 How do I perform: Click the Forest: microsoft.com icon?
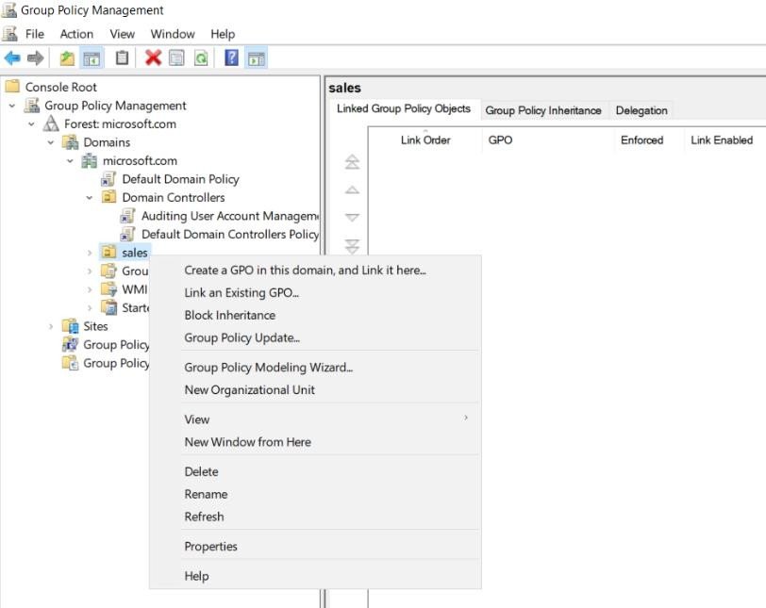click(x=51, y=123)
